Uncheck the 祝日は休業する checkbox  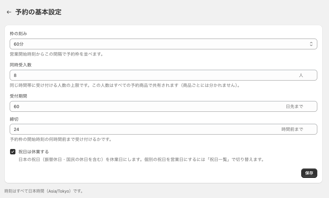(13, 152)
